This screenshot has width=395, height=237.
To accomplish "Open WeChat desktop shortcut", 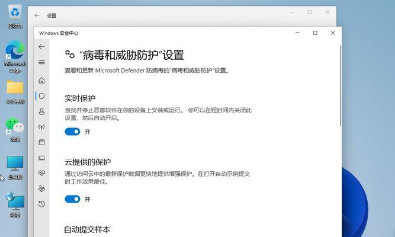I will click(15, 130).
